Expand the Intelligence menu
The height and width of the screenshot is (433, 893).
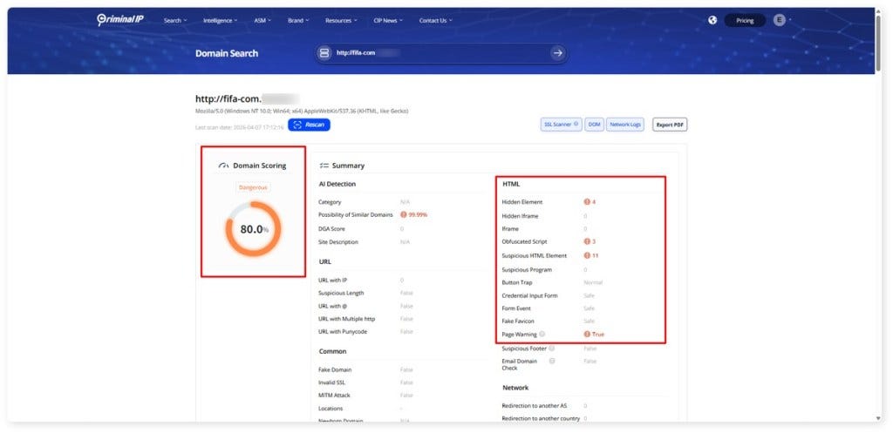click(221, 21)
